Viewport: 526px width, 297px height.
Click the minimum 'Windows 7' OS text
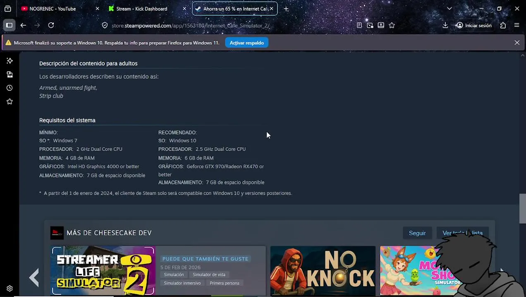point(65,141)
